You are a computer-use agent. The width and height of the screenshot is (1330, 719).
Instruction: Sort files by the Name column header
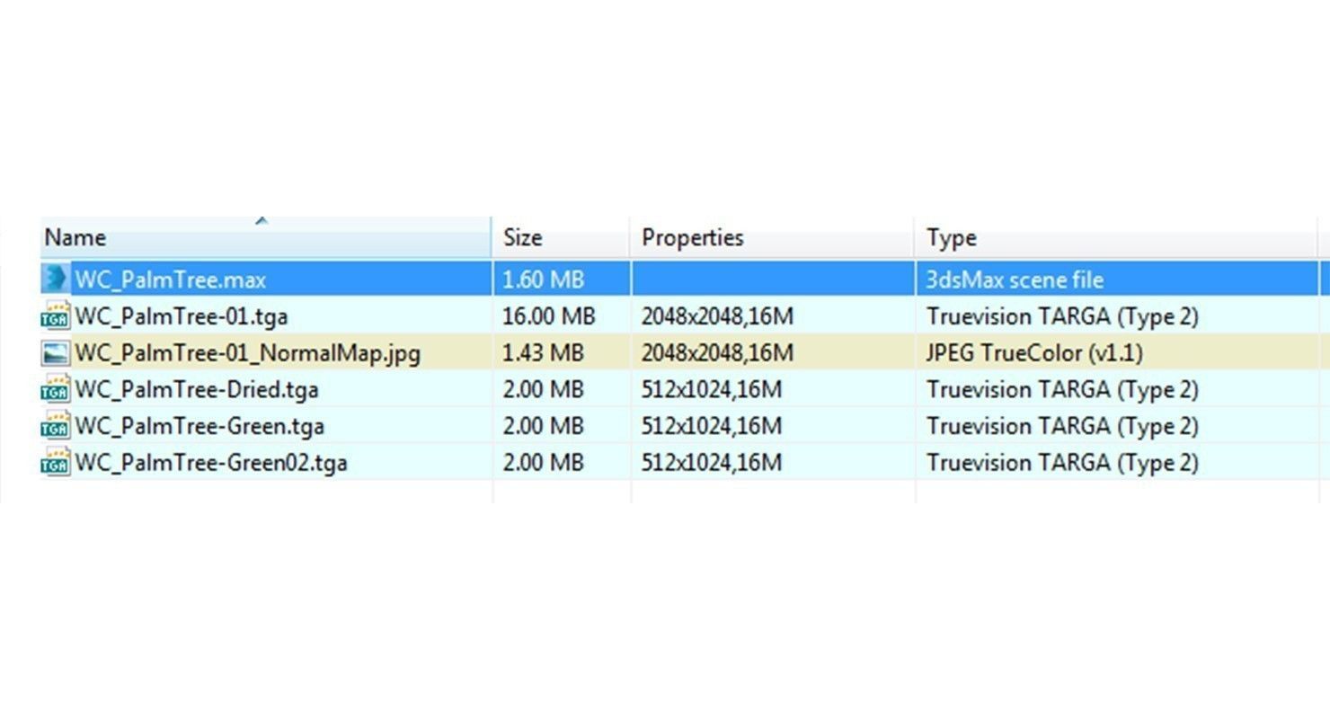(75, 238)
